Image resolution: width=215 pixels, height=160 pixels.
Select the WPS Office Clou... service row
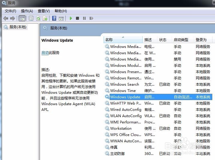pyautogui.click(x=158, y=135)
